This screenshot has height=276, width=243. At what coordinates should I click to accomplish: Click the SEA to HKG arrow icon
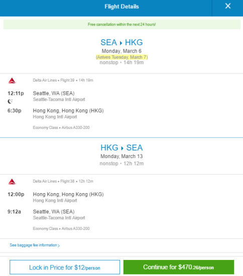click(121, 43)
